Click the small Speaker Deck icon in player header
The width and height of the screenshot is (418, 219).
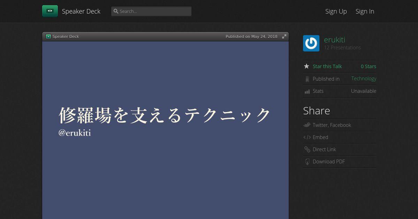48,36
